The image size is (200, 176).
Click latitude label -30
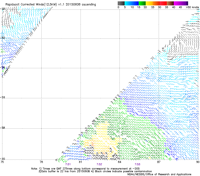click(x=2, y=159)
